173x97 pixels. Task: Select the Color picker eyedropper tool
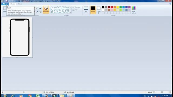click(x=37, y=12)
